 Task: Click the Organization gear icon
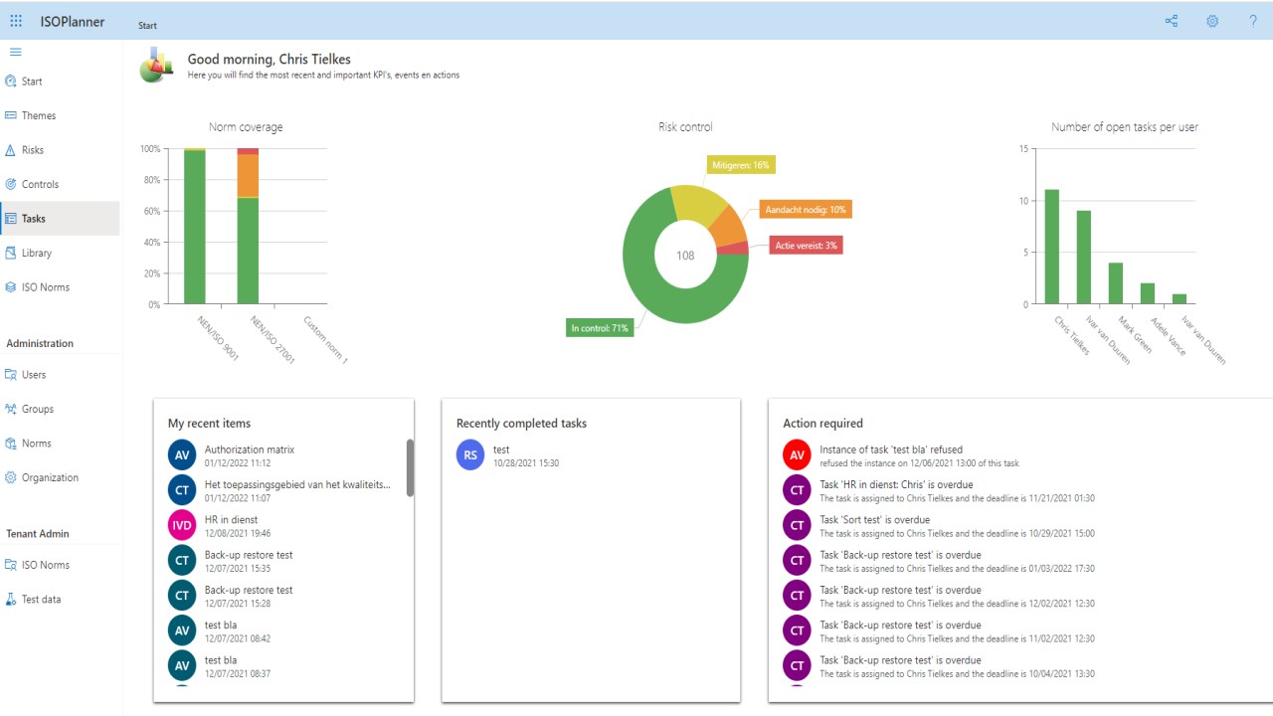11,477
